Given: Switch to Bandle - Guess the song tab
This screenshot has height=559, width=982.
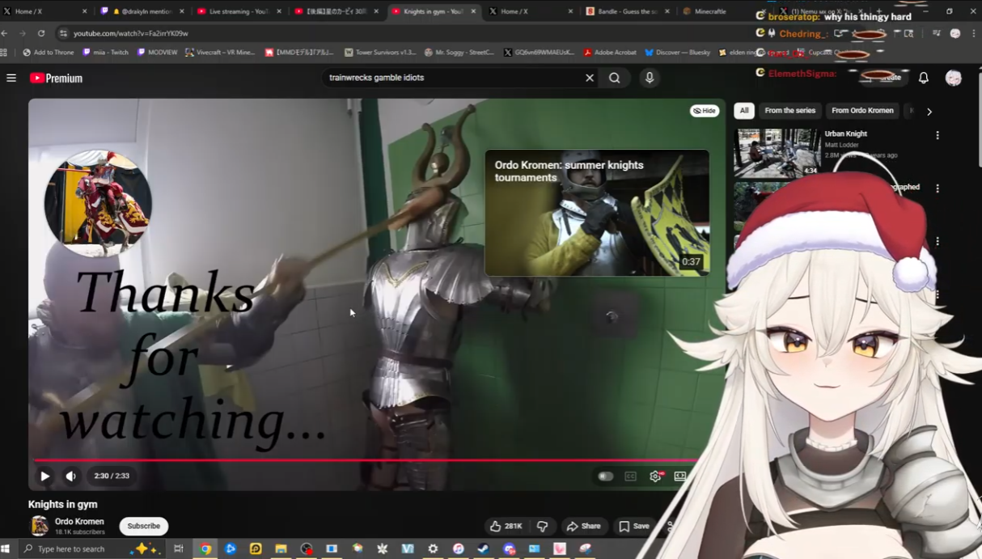Looking at the screenshot, I should pos(628,11).
